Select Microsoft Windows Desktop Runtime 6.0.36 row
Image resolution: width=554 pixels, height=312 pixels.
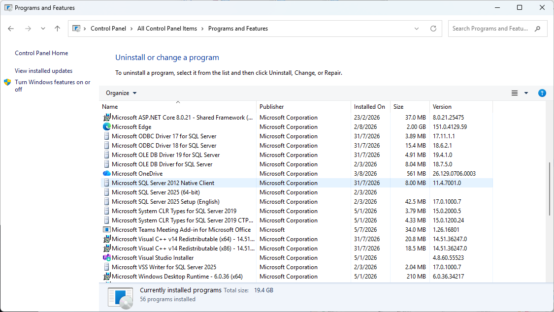[297, 277]
